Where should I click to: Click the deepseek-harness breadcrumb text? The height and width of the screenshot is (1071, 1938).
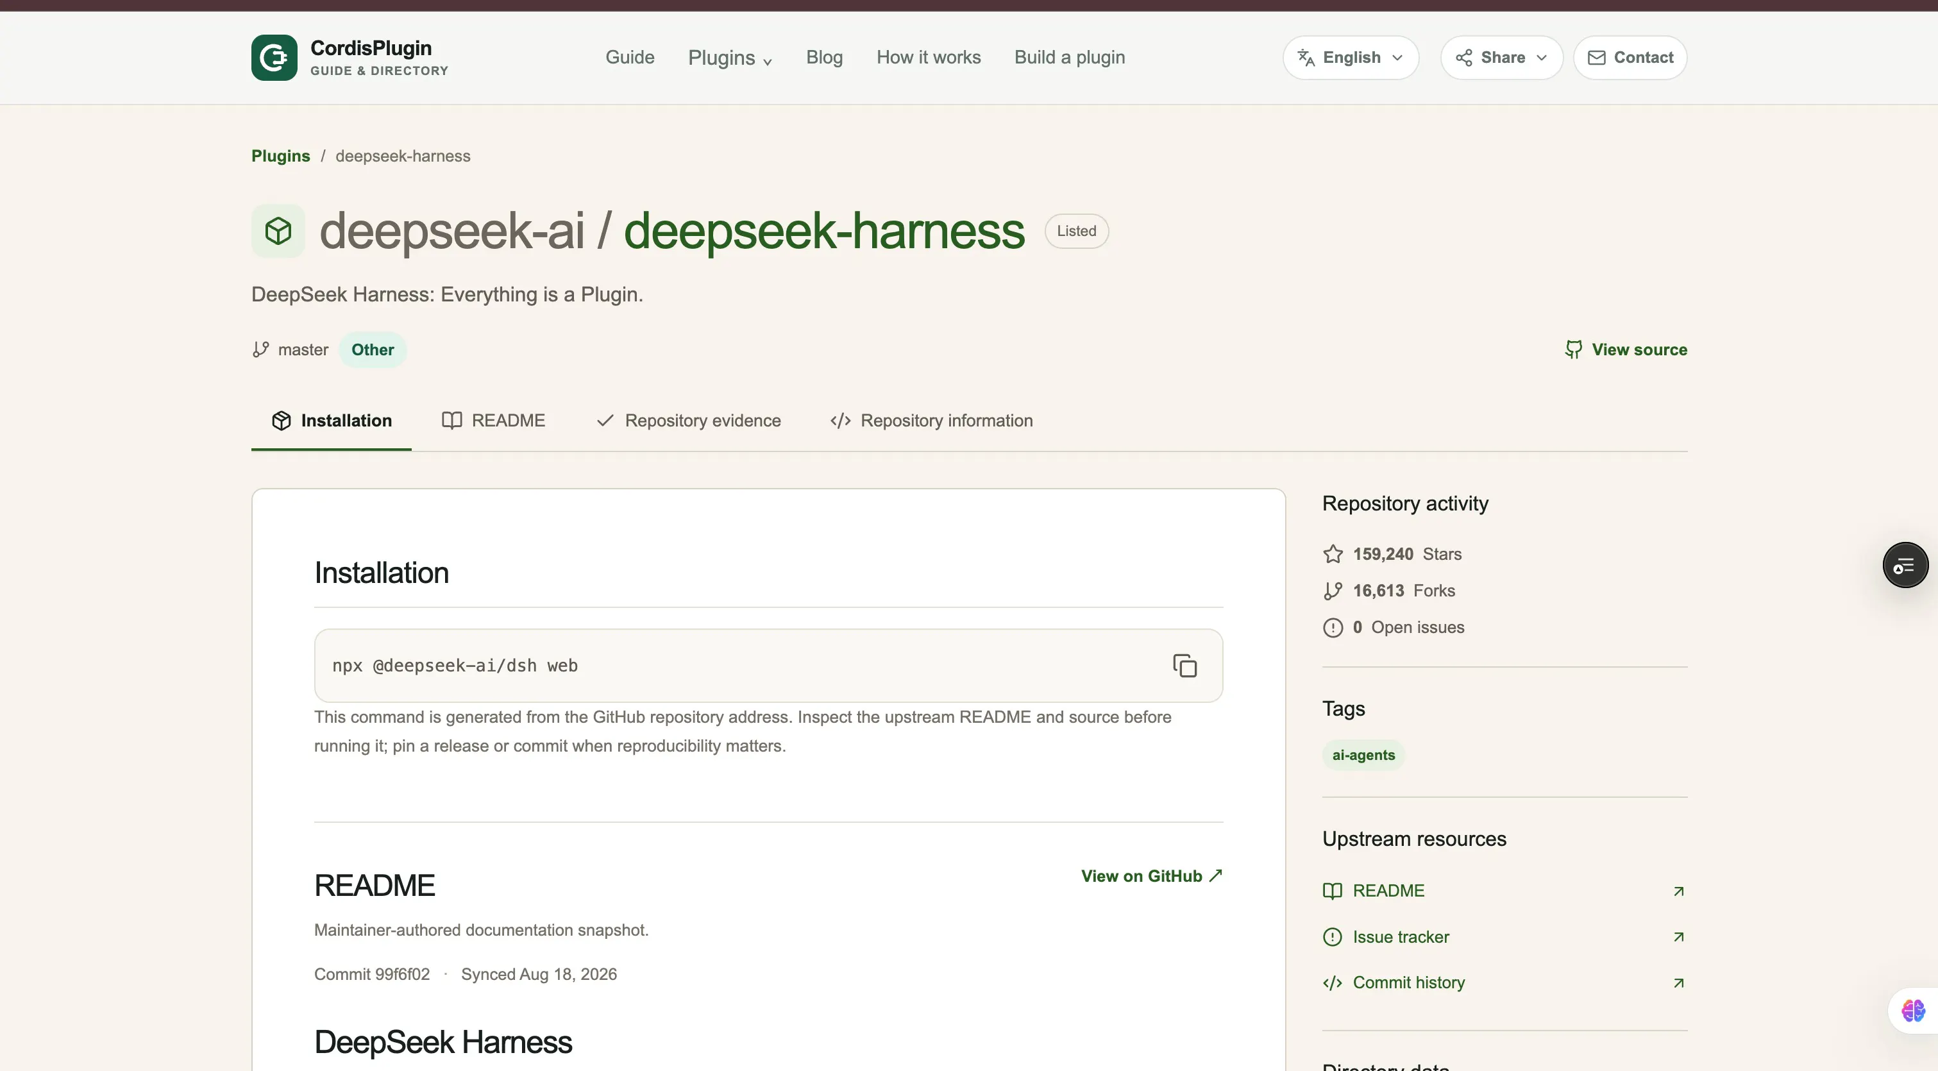tap(403, 156)
